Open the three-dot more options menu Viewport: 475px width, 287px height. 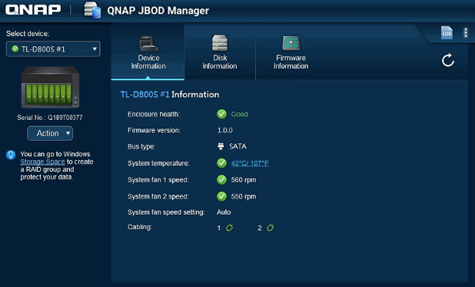466,33
